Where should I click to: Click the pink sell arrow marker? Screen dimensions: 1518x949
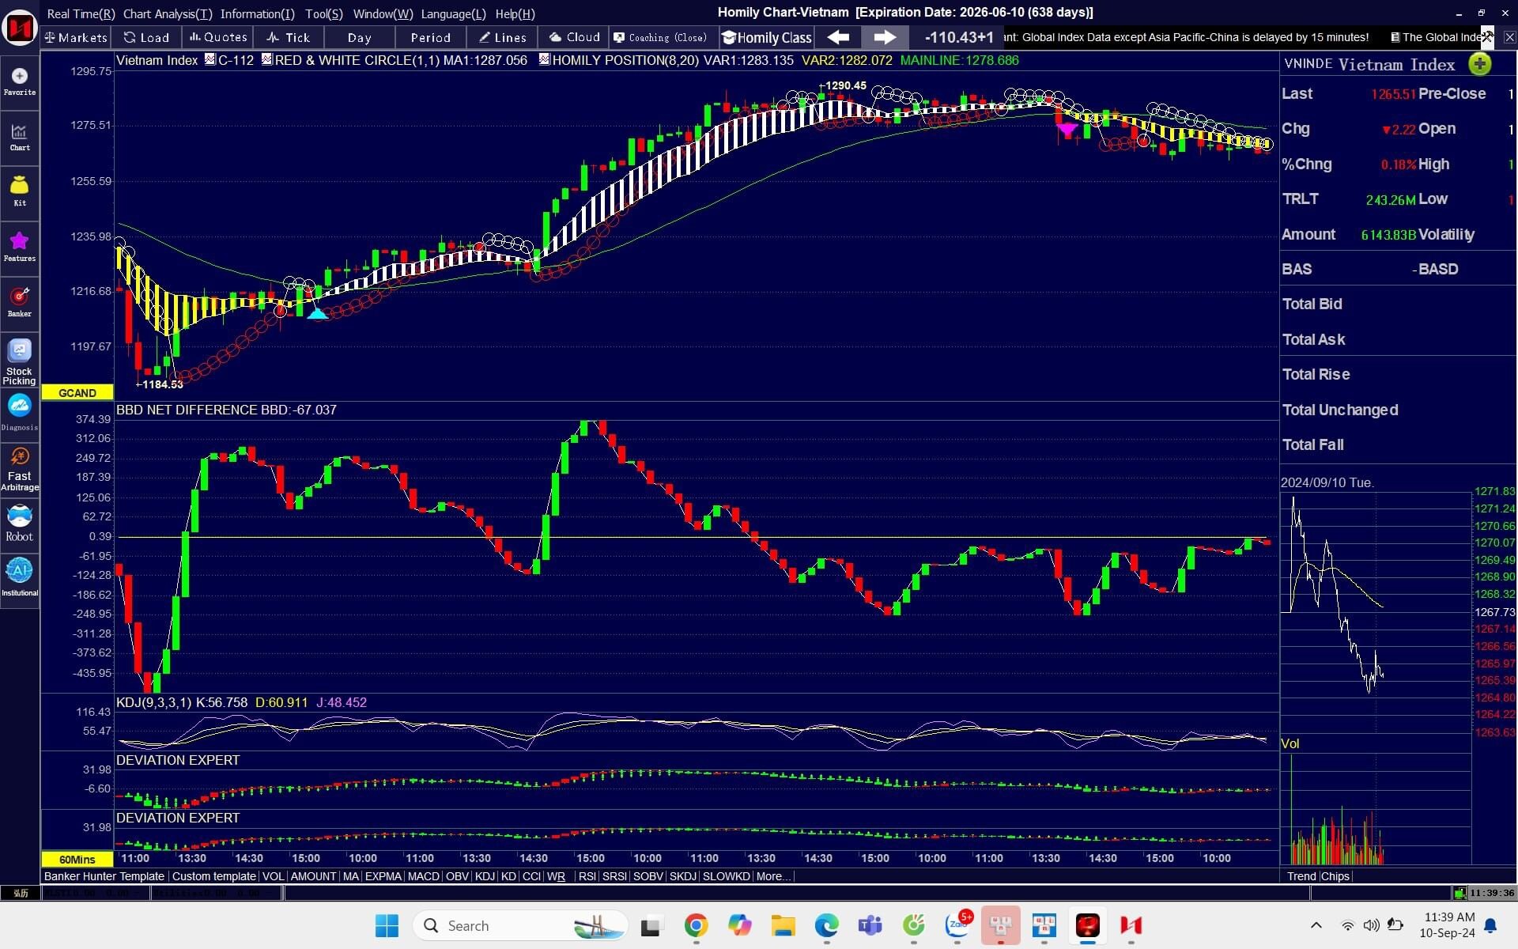point(1067,129)
